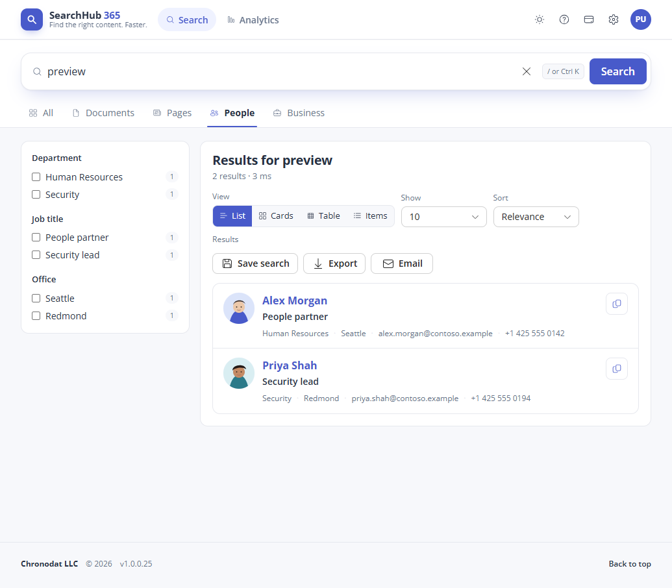Switch to the Documents tab
This screenshot has width=672, height=588.
(103, 113)
